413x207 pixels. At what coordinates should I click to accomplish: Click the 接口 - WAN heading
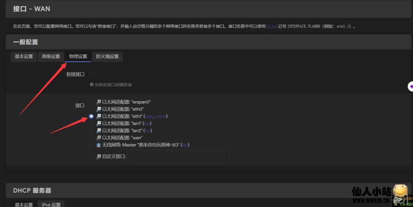point(31,9)
